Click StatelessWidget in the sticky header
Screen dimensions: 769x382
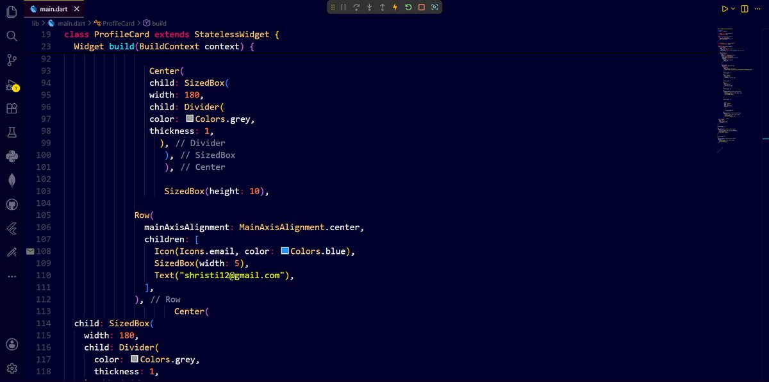point(232,35)
